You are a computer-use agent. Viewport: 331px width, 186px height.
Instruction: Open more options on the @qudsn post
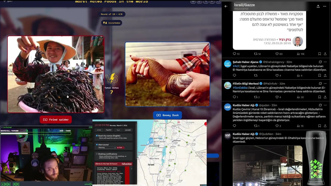[x=325, y=105]
